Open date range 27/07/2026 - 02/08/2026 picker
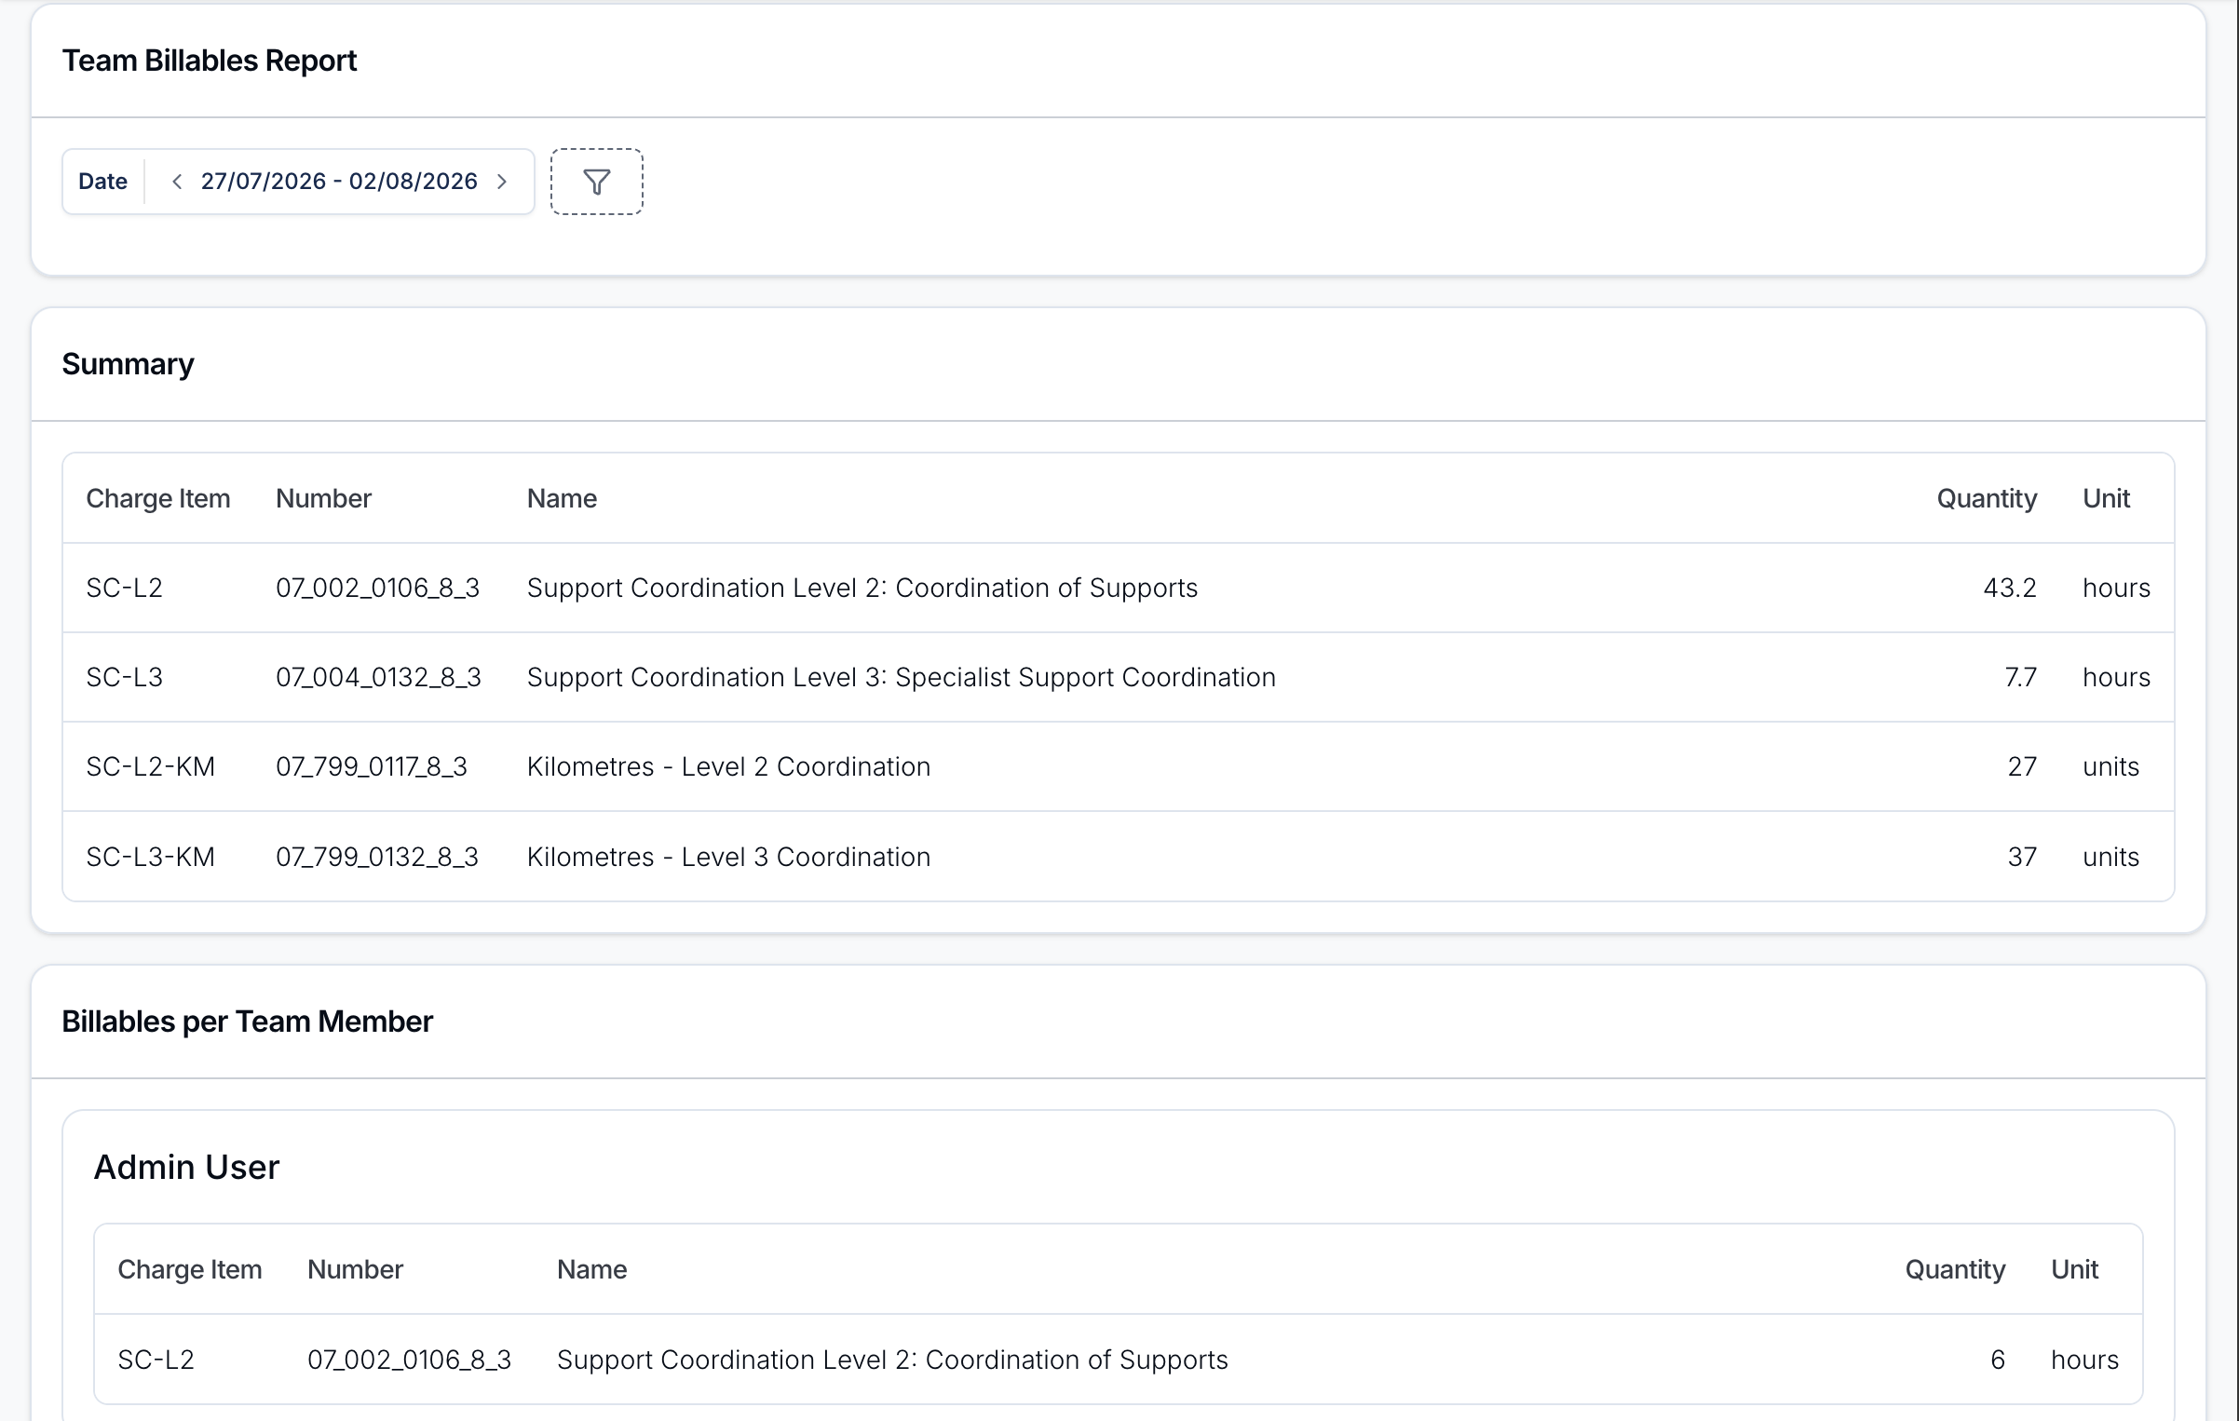 click(x=339, y=182)
